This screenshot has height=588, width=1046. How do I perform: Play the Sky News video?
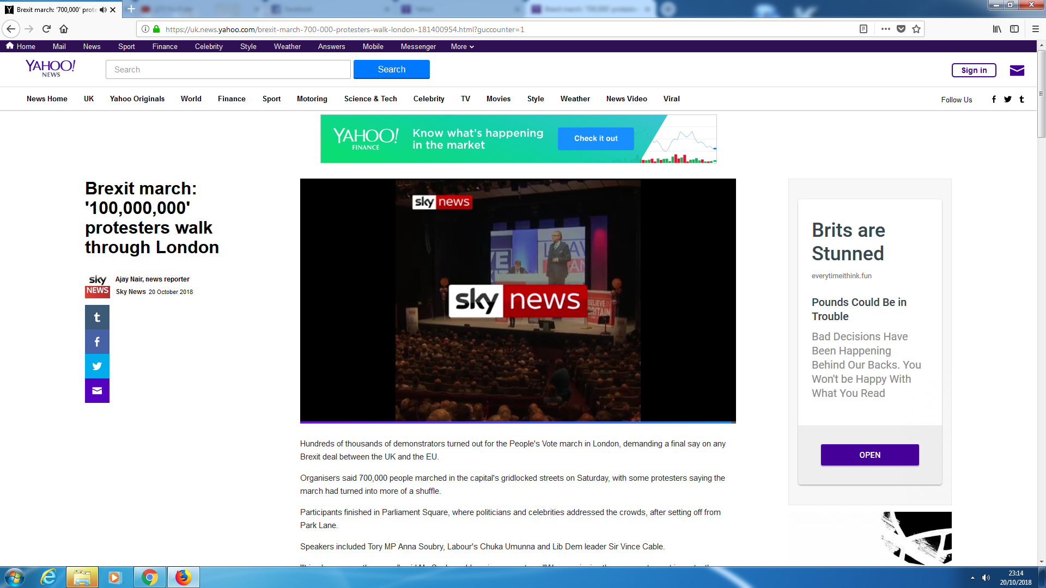(518, 300)
